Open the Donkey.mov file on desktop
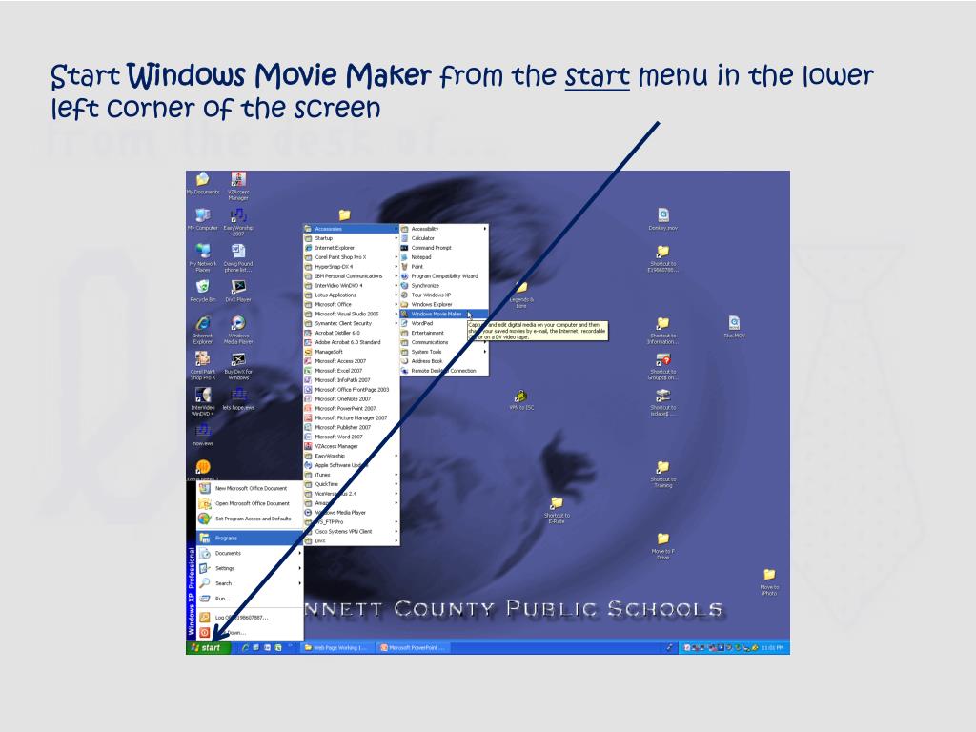Screen dimensions: 976x732 tap(663, 220)
